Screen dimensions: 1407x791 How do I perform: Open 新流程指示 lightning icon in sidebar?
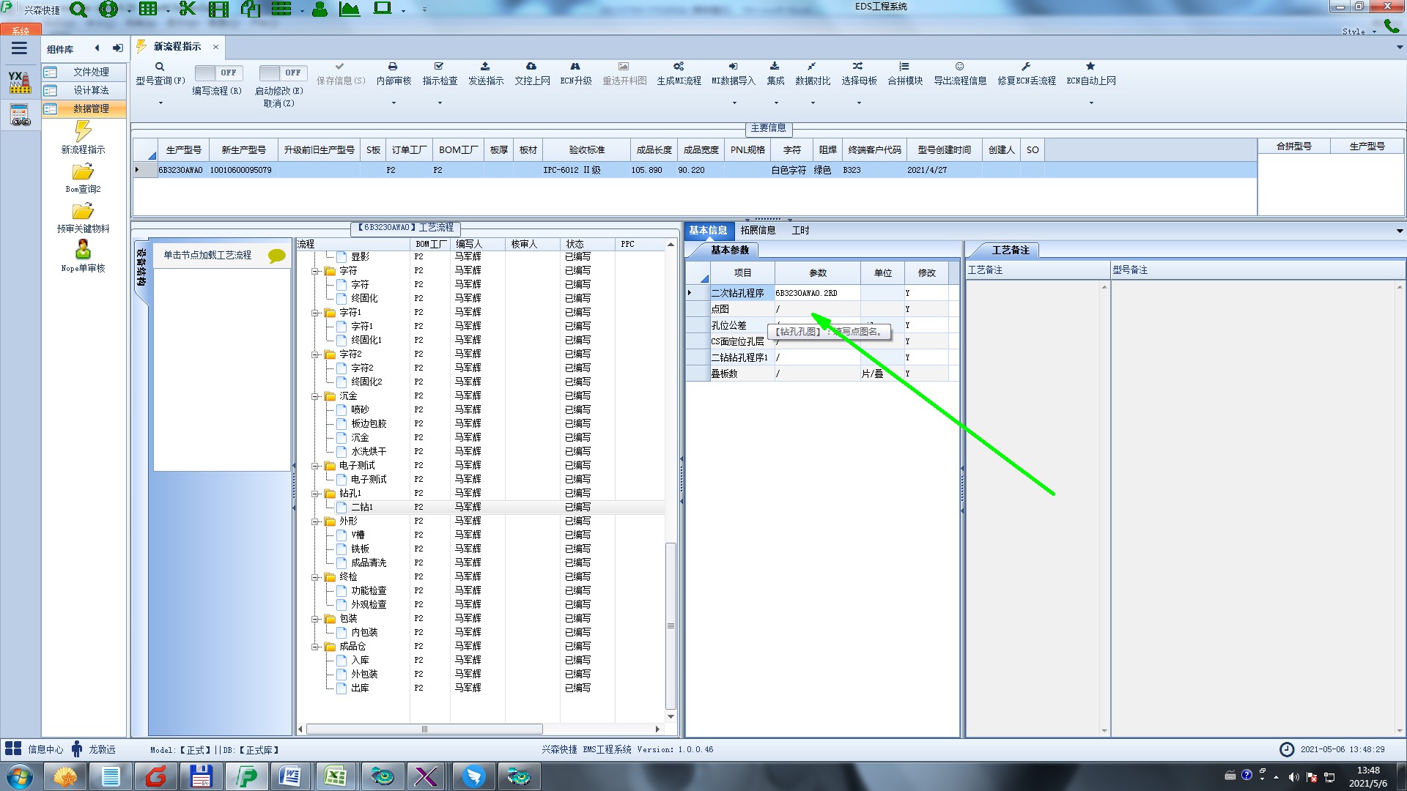(x=83, y=132)
